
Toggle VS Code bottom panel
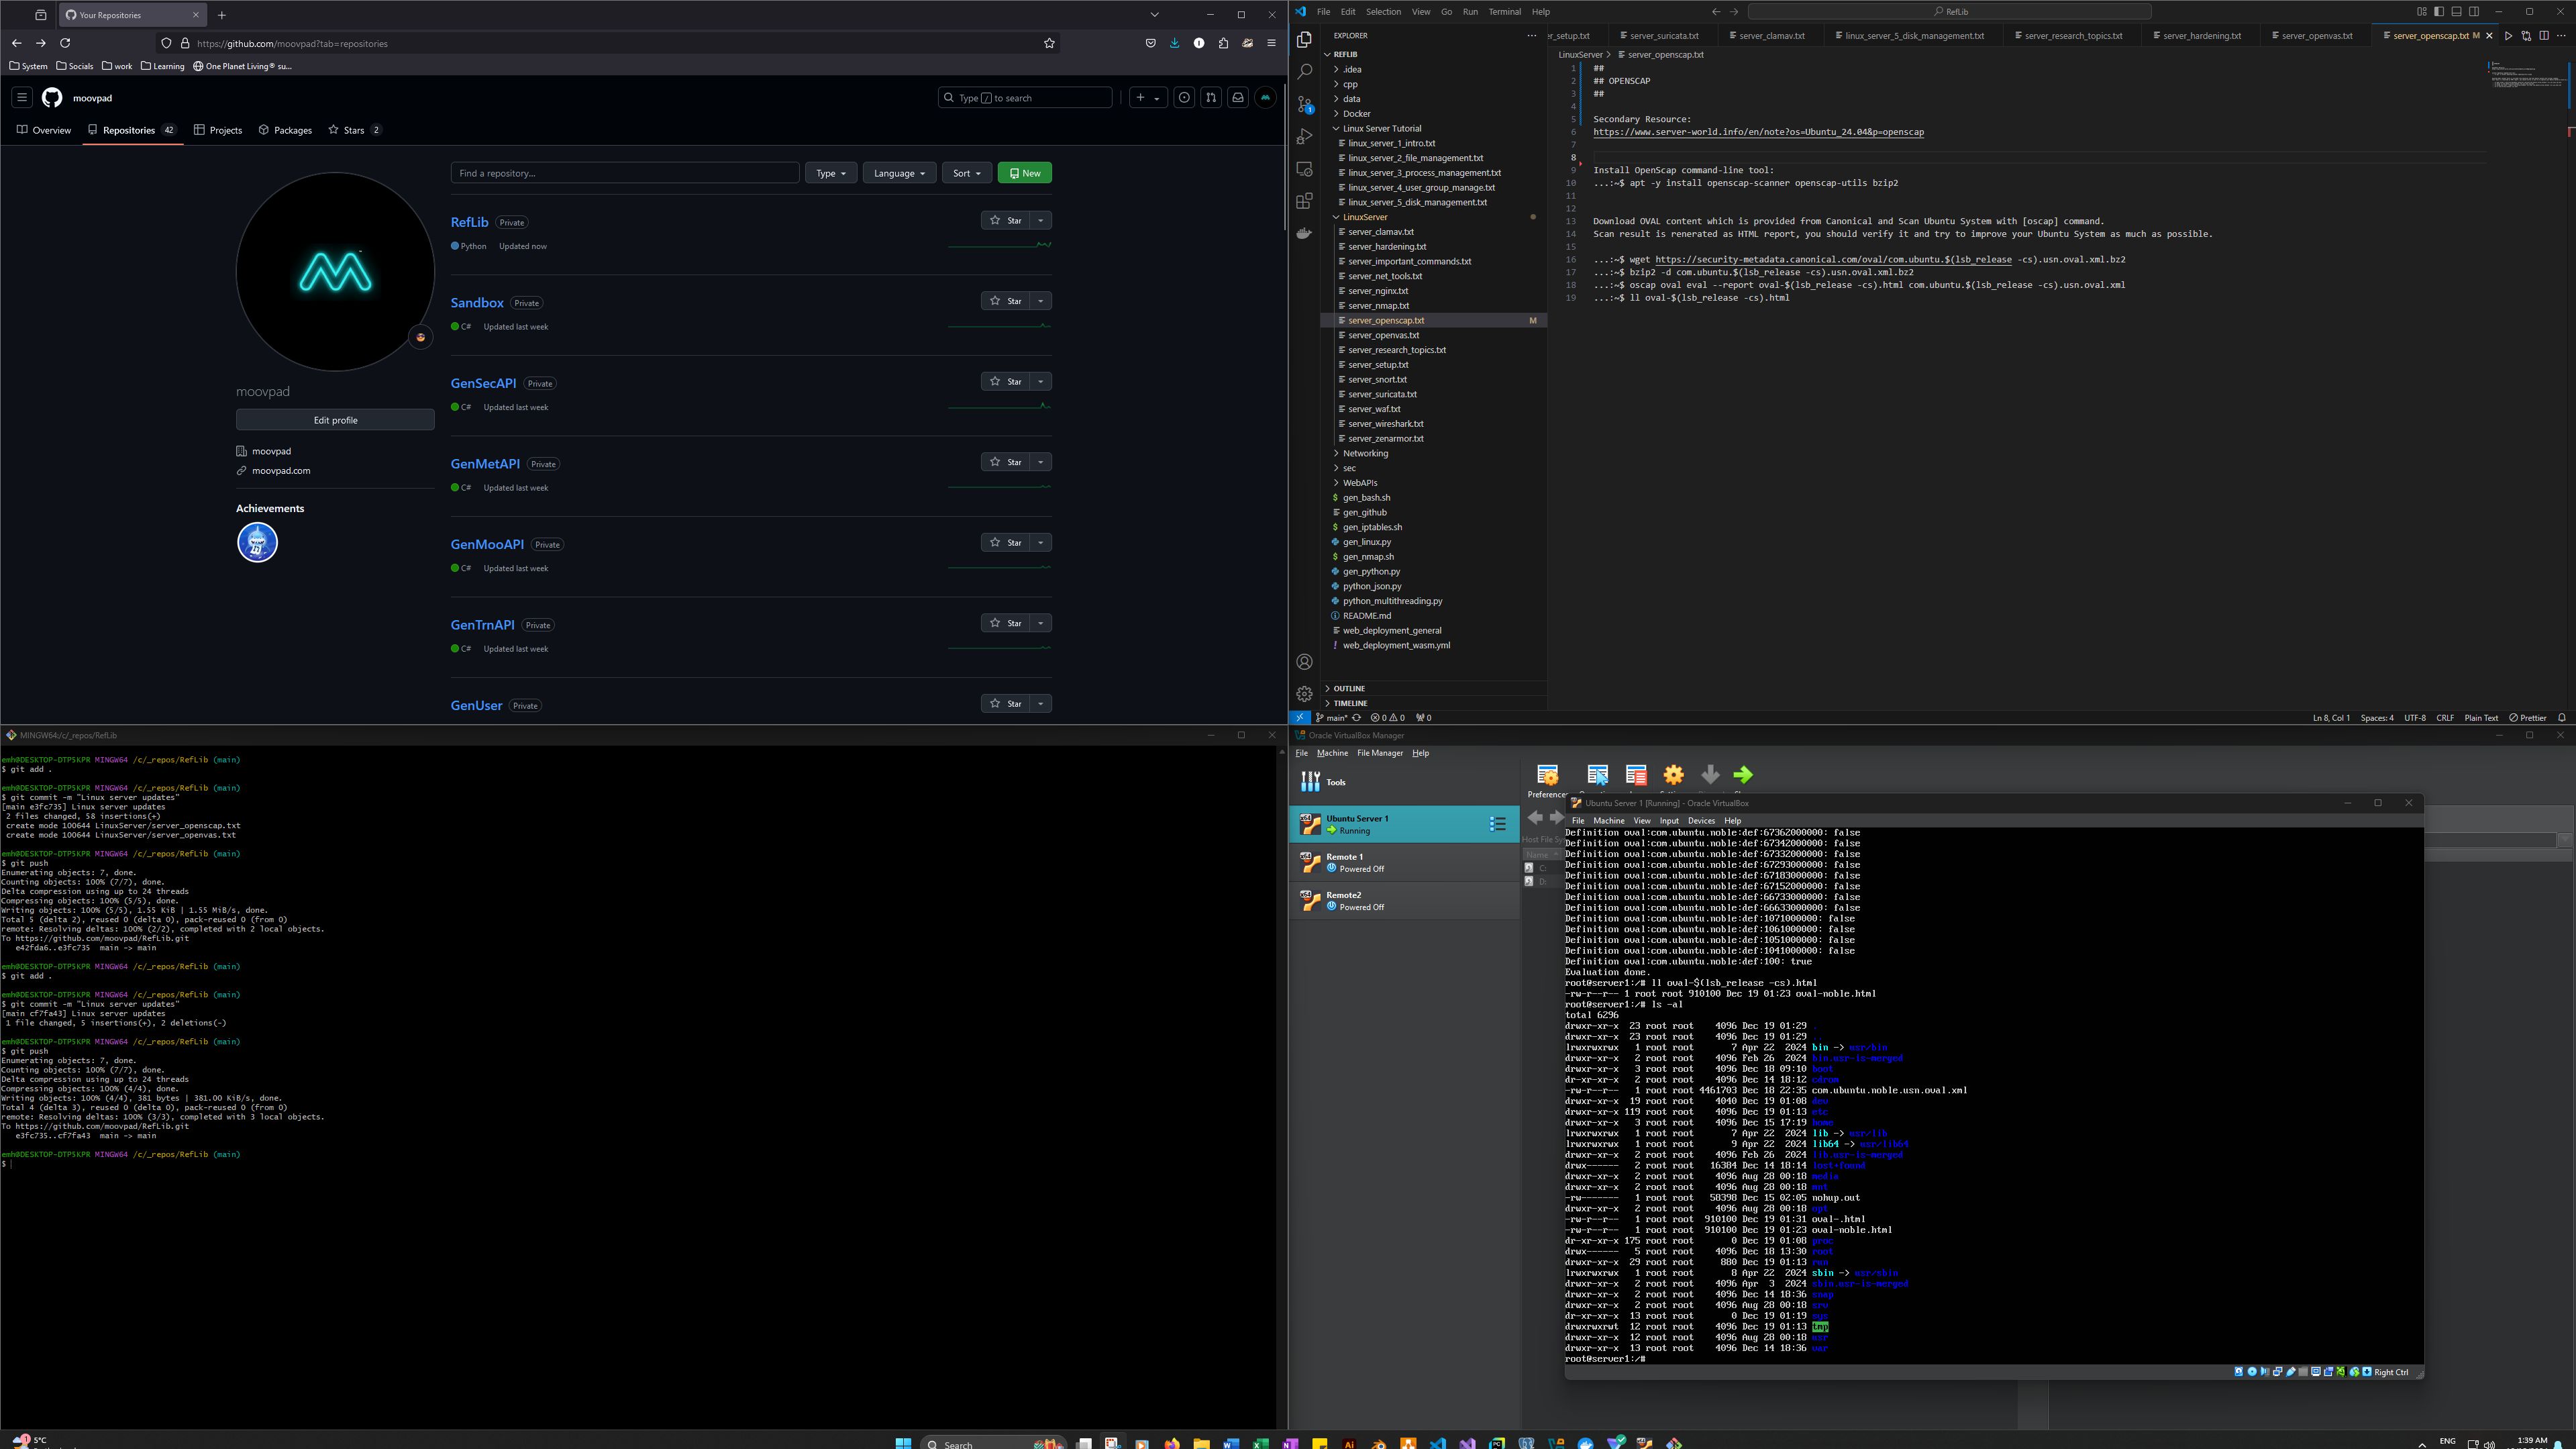coord(2456,12)
